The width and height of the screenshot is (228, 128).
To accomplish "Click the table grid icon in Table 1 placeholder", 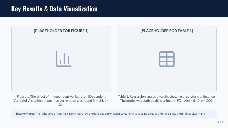I will click(167, 59).
